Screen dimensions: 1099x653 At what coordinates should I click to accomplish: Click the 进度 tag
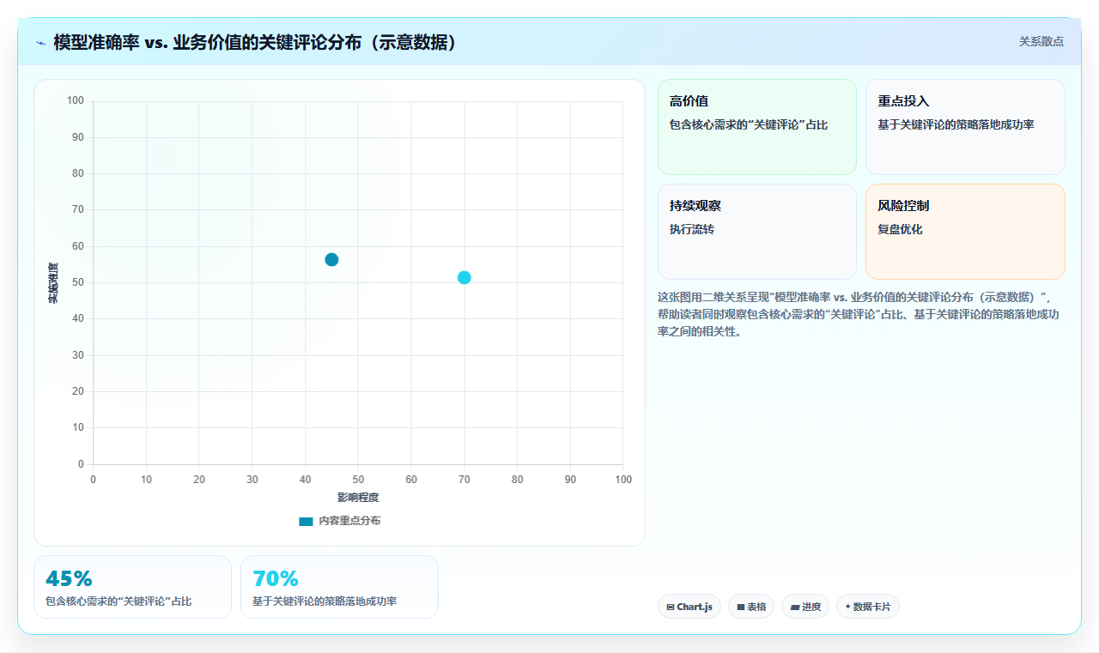[805, 607]
